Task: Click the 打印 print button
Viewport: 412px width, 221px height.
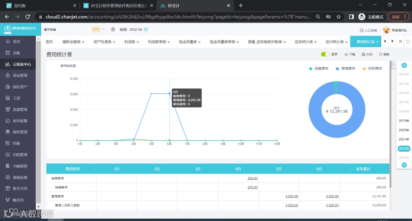Action: [x=367, y=54]
